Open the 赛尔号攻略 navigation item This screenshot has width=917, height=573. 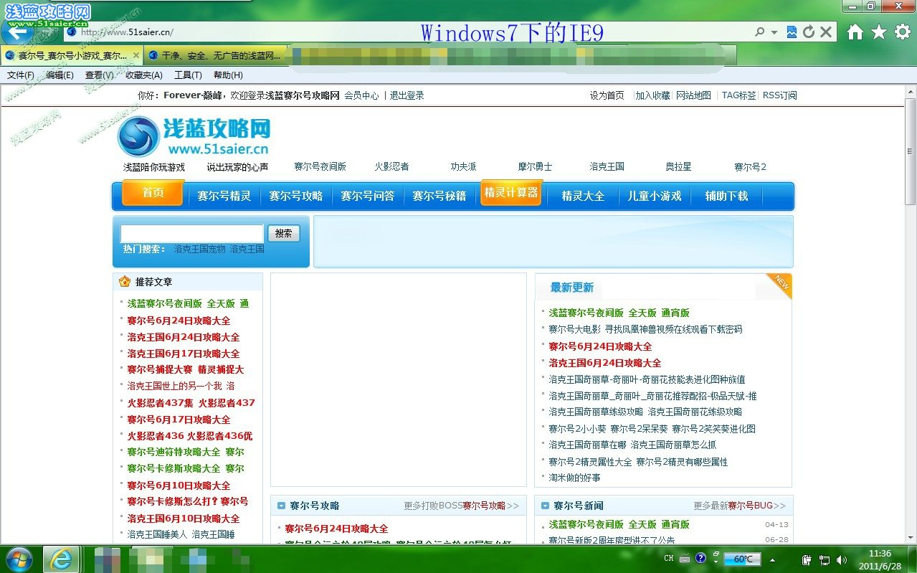coord(295,196)
